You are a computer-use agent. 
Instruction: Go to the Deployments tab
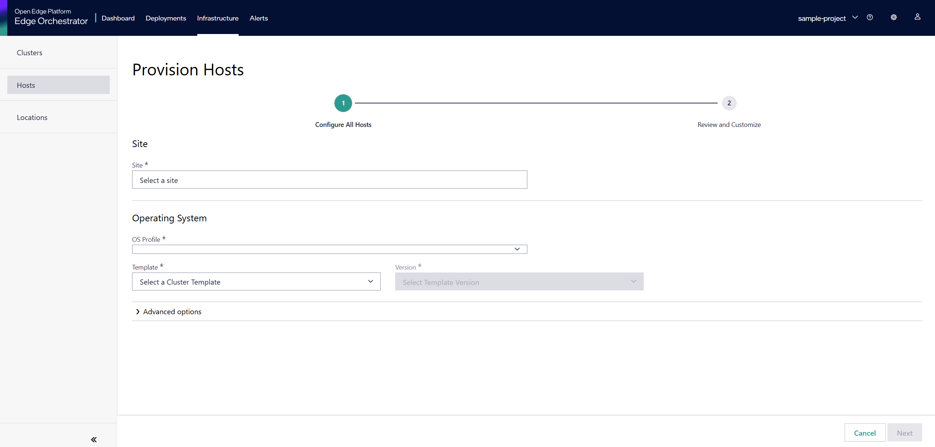(x=166, y=18)
